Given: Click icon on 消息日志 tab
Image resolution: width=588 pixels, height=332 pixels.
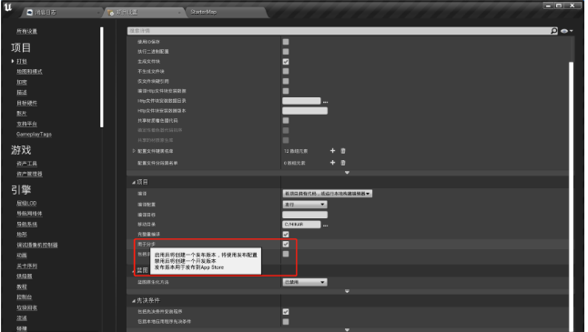Looking at the screenshot, I should (x=30, y=13).
